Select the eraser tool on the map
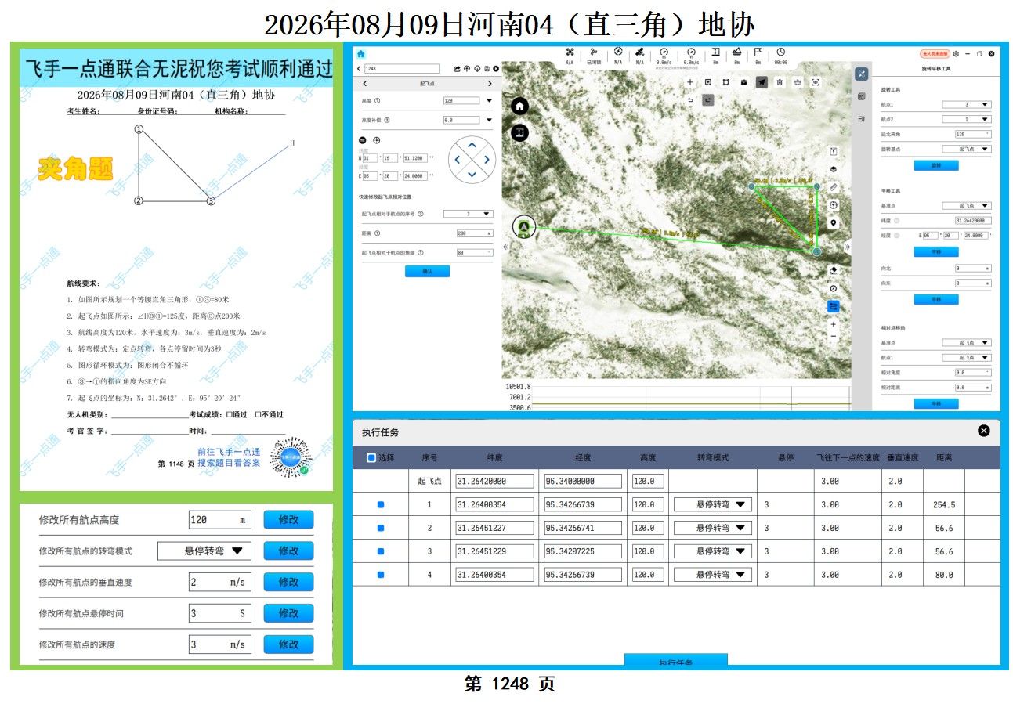The width and height of the screenshot is (1013, 704). [x=834, y=270]
